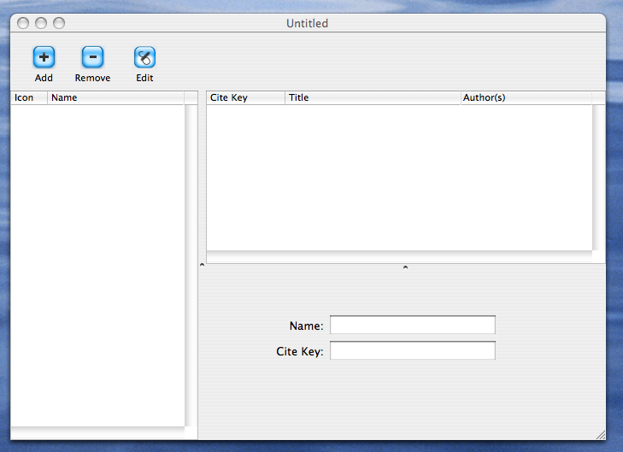623x452 pixels.
Task: Sort left list by Icon column header
Action: pyautogui.click(x=29, y=97)
